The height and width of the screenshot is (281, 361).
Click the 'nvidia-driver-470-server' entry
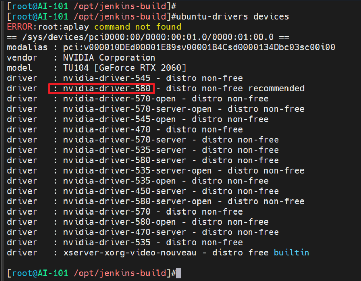point(125,232)
